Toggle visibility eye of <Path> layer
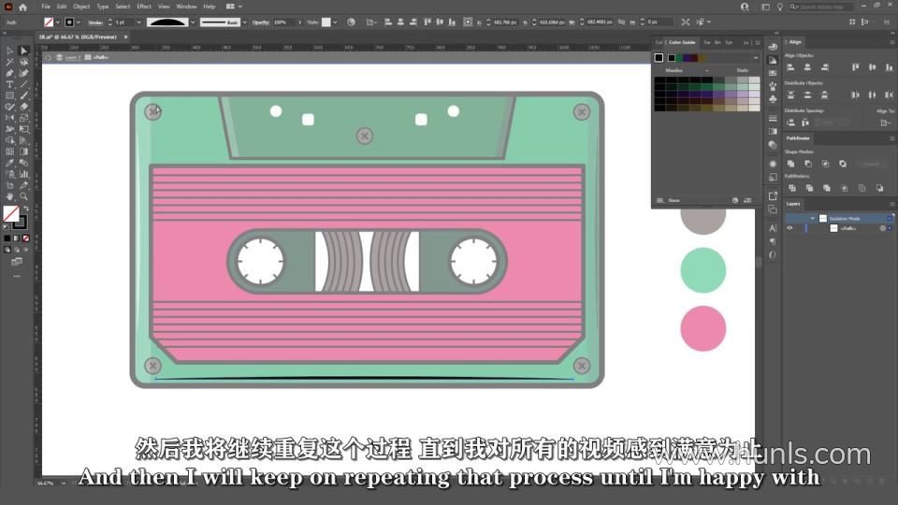The image size is (898, 505). click(x=789, y=228)
